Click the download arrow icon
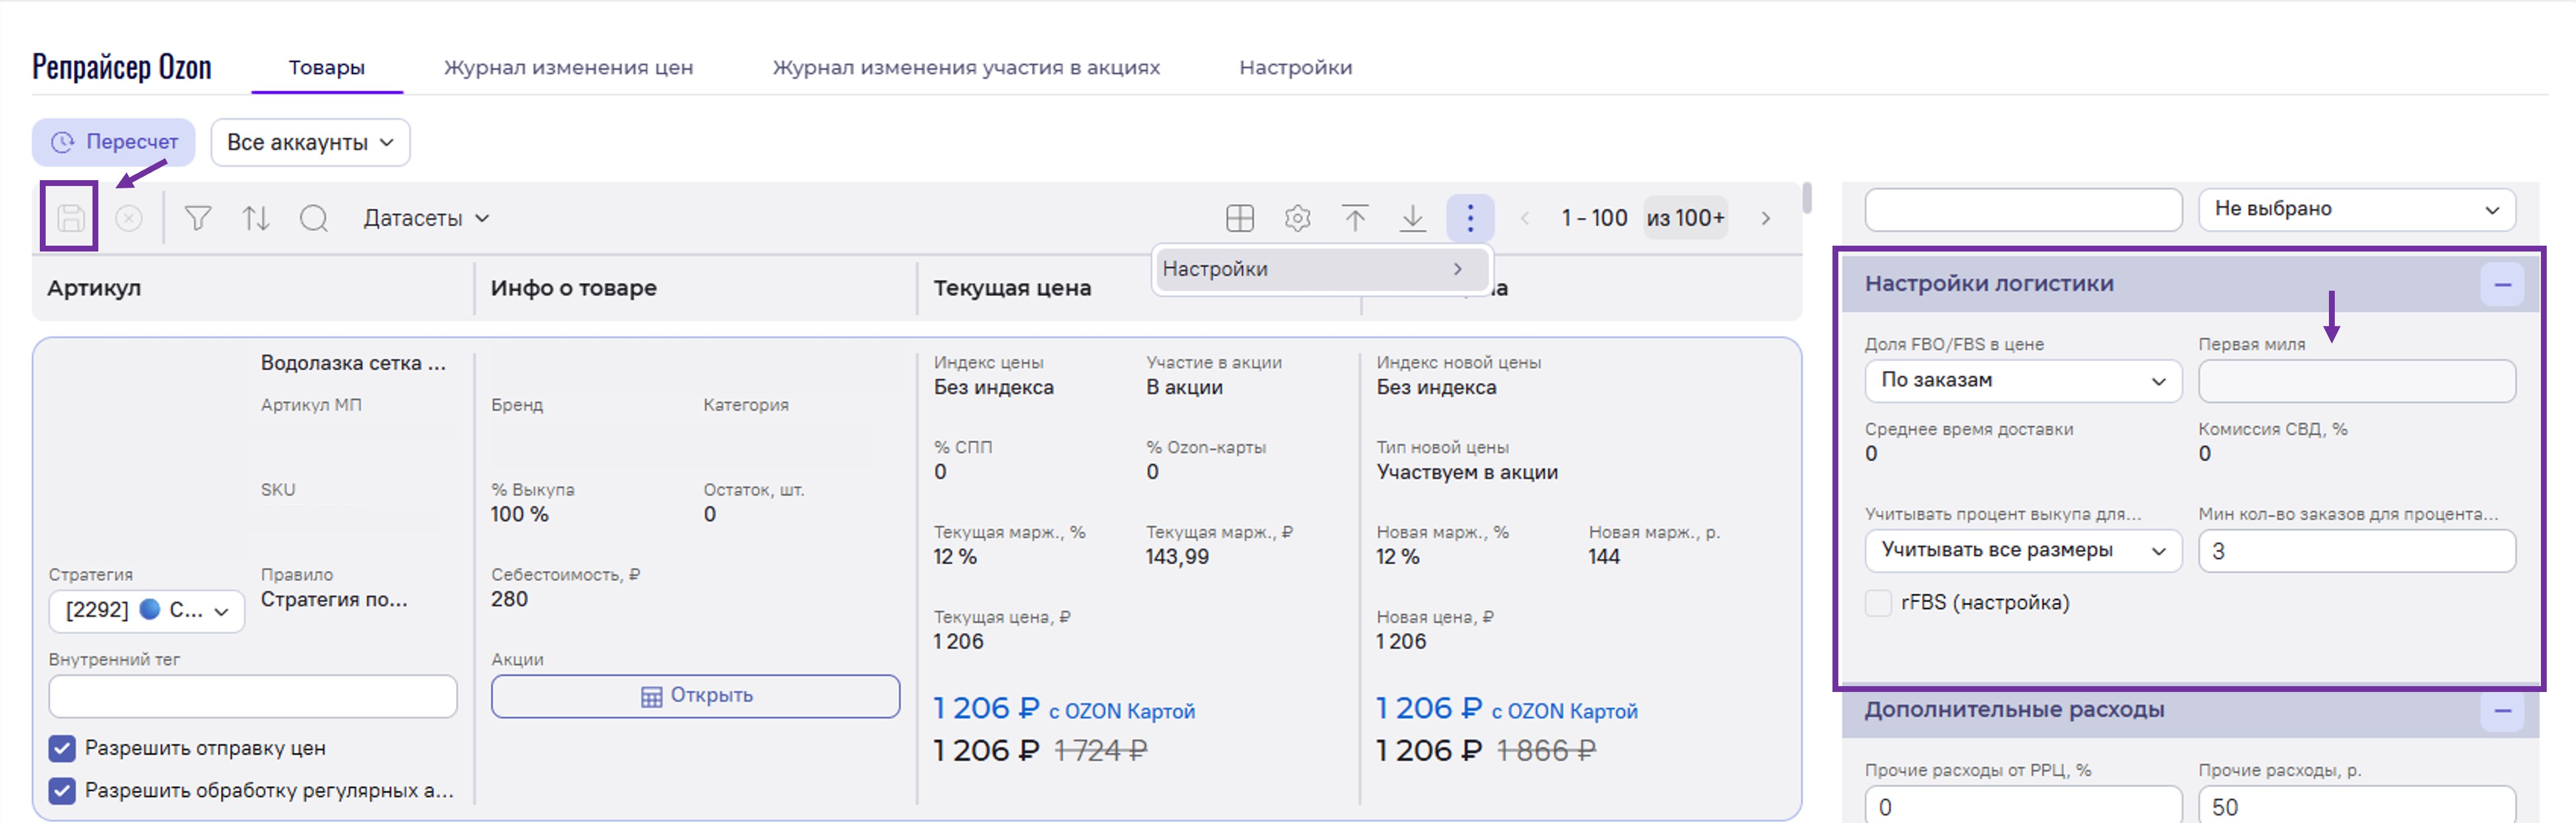 click(1412, 218)
